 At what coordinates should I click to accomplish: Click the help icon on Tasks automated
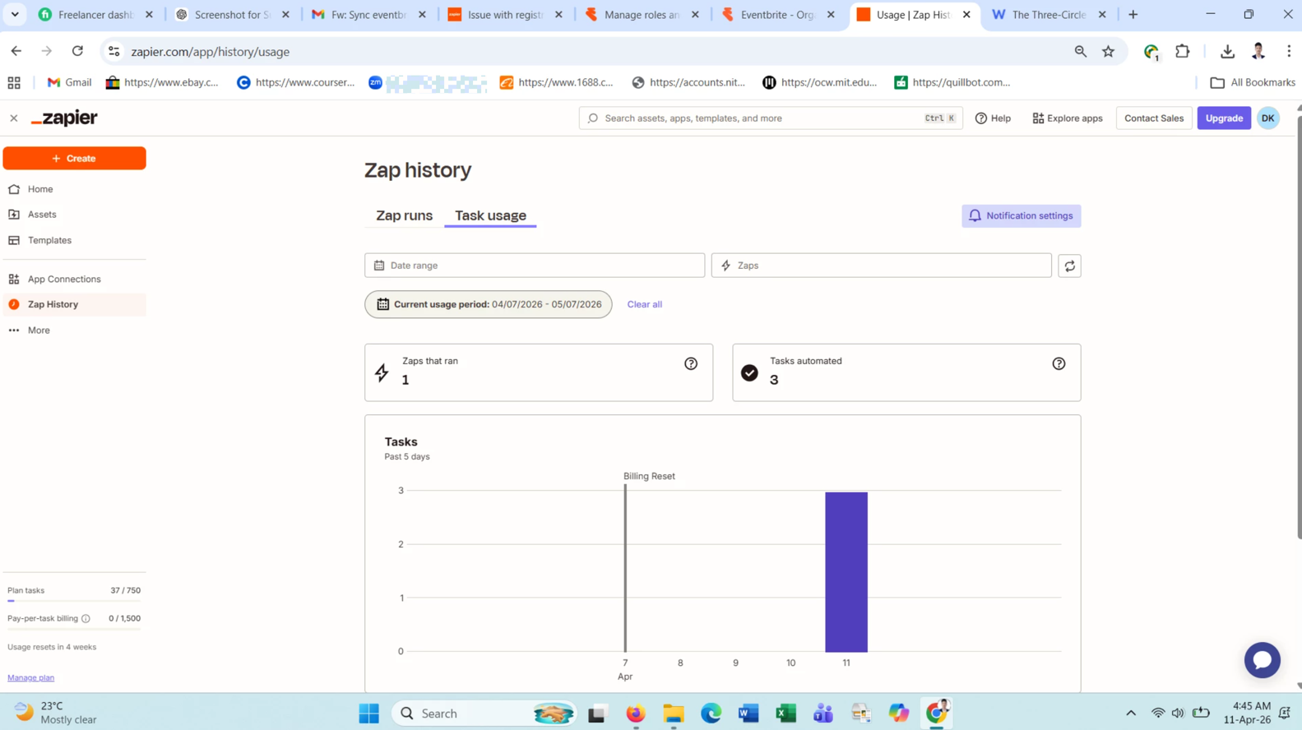pyautogui.click(x=1059, y=363)
